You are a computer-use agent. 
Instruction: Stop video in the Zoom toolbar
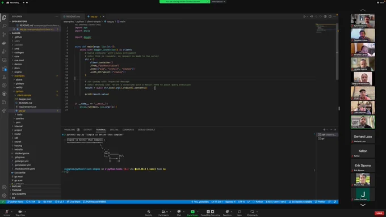pos(20,213)
